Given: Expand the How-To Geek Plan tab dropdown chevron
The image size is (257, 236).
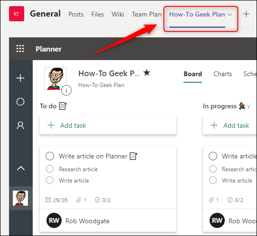Looking at the screenshot, I should point(230,15).
